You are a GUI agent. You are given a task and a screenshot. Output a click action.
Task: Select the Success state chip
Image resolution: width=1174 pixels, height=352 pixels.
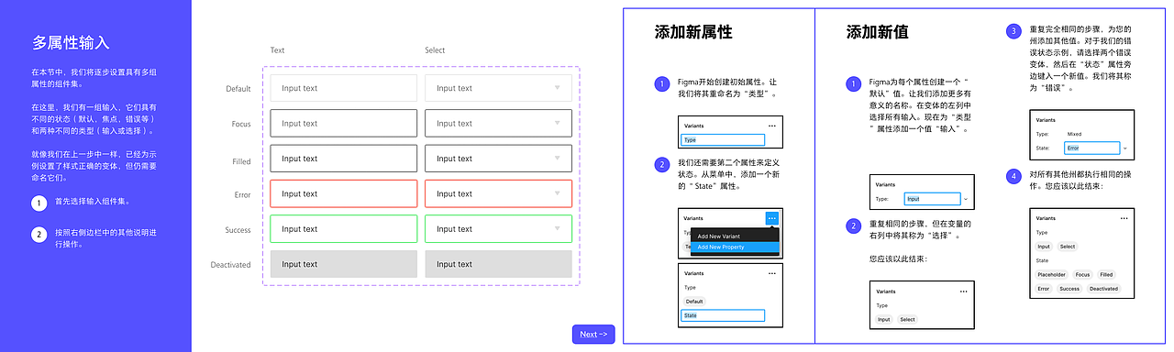coord(1069,289)
